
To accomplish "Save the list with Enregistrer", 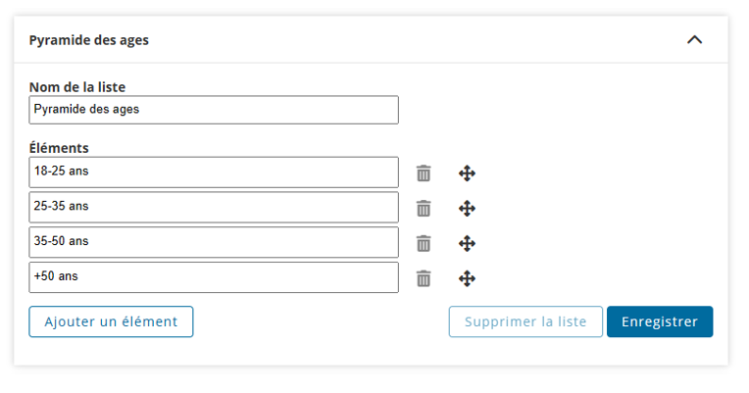I will click(x=660, y=321).
